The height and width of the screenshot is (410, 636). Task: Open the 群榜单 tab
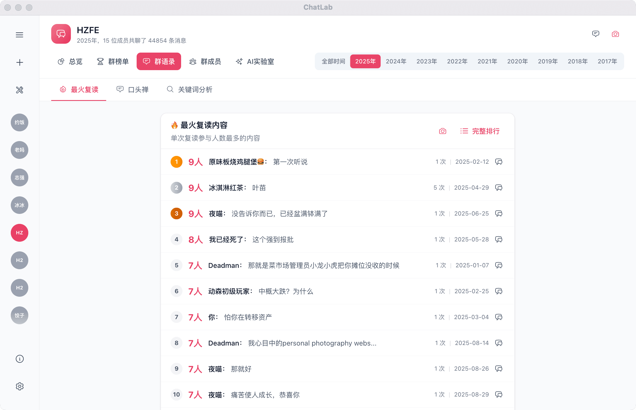(x=112, y=61)
